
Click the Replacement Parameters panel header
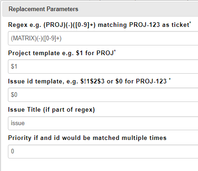(100, 9)
